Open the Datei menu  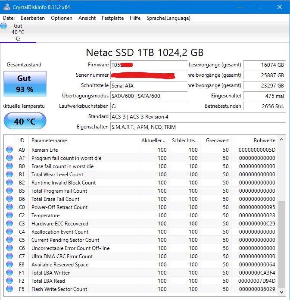[x=9, y=18]
